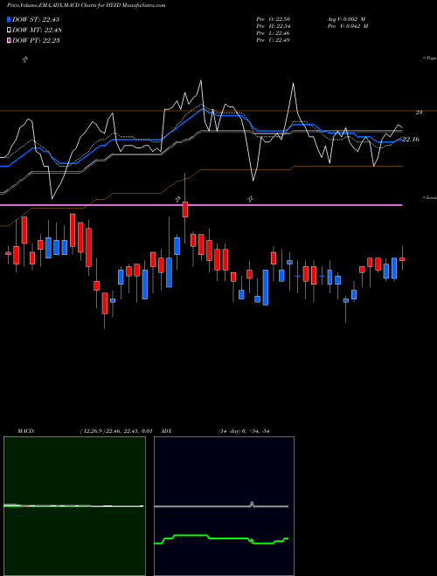Click the ADX '(14 day) 0, +54, -54' values
Image resolution: width=437 pixels, height=576 pixels.
244,431
